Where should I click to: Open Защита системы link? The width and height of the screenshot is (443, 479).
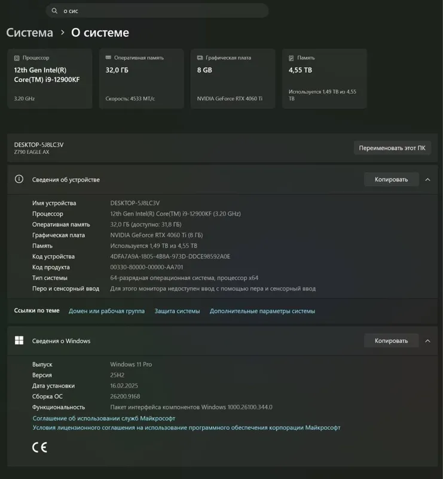[x=177, y=311]
